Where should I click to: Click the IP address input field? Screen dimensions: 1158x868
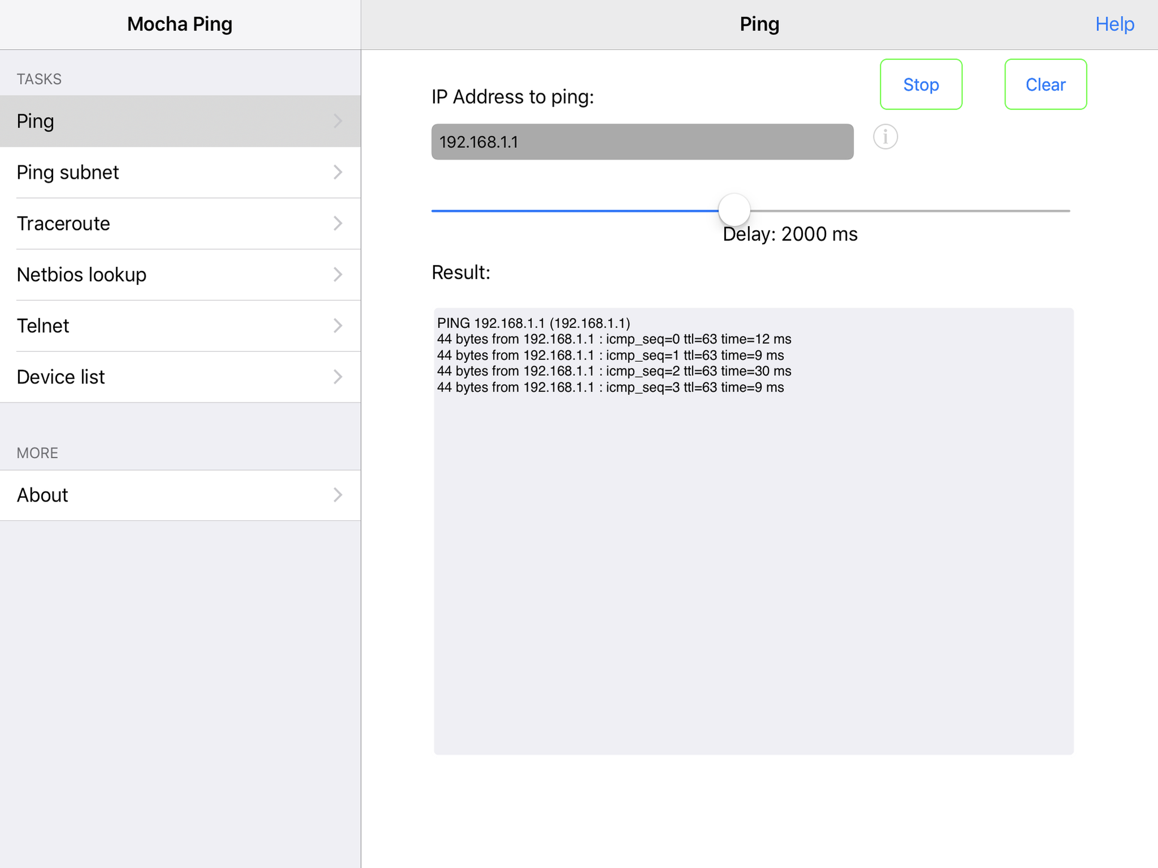click(x=642, y=142)
